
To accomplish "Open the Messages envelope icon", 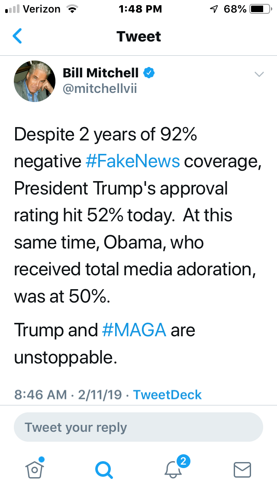I will coord(242,469).
